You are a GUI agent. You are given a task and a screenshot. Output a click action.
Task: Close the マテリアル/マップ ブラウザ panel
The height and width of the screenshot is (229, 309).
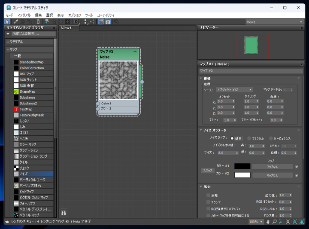point(54,28)
